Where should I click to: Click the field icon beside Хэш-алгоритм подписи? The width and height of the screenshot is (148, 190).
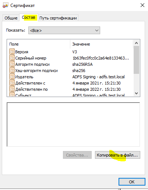pos(12,71)
